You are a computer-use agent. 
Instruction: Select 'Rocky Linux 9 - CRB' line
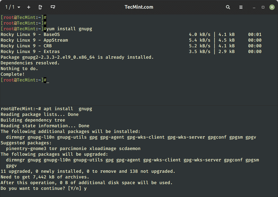pyautogui.click(x=26, y=46)
